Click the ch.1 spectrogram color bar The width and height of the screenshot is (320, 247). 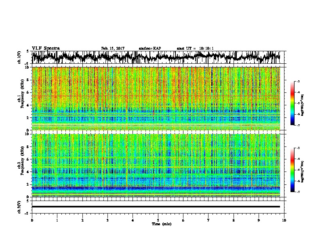[x=292, y=103]
